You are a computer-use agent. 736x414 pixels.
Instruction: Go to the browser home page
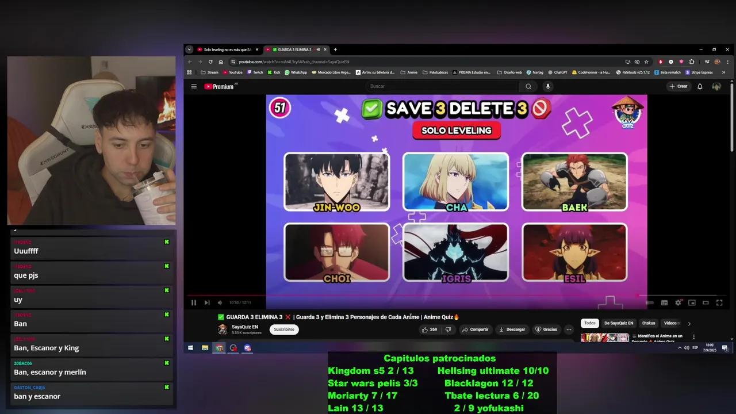(221, 62)
